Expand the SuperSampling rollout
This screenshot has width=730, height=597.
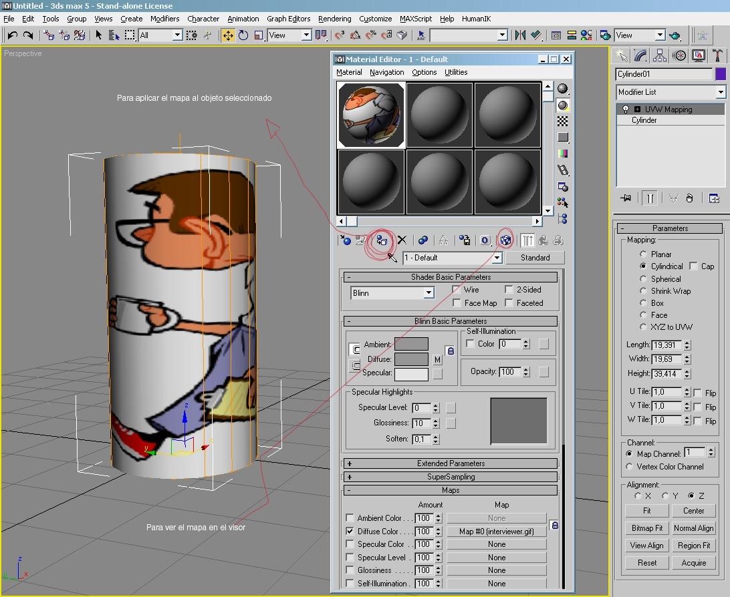tap(450, 477)
